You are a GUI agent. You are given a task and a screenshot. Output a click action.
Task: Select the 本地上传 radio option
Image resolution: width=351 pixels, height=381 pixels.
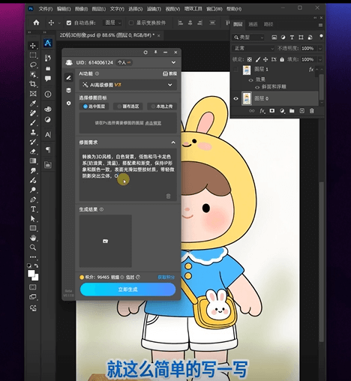(x=162, y=106)
